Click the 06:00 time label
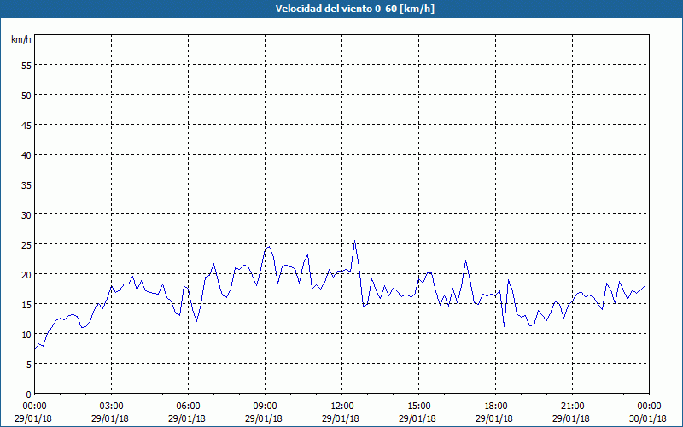This screenshot has height=427, width=683. pos(188,407)
